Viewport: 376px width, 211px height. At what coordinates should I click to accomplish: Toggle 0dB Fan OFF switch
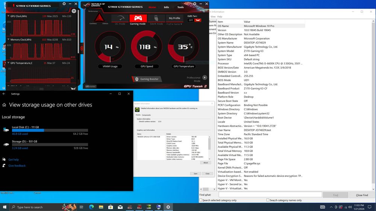click(x=191, y=20)
